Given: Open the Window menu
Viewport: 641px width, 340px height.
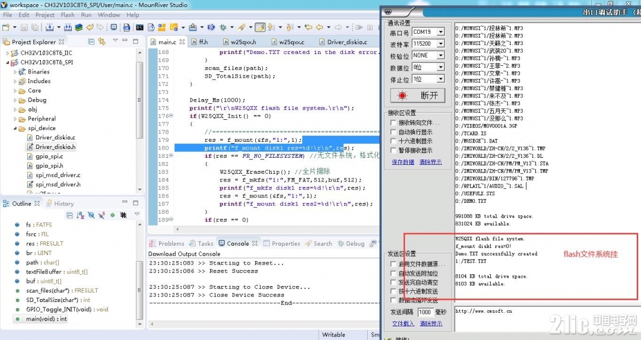Looking at the screenshot, I should pos(109,15).
